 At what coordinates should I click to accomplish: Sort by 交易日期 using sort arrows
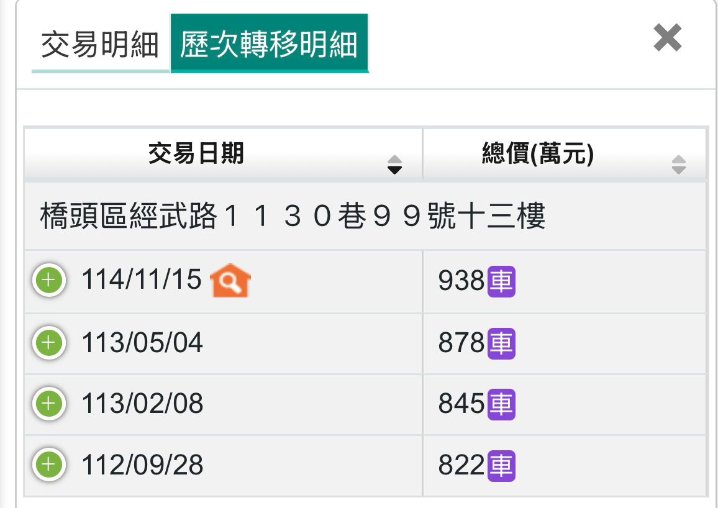pos(394,165)
